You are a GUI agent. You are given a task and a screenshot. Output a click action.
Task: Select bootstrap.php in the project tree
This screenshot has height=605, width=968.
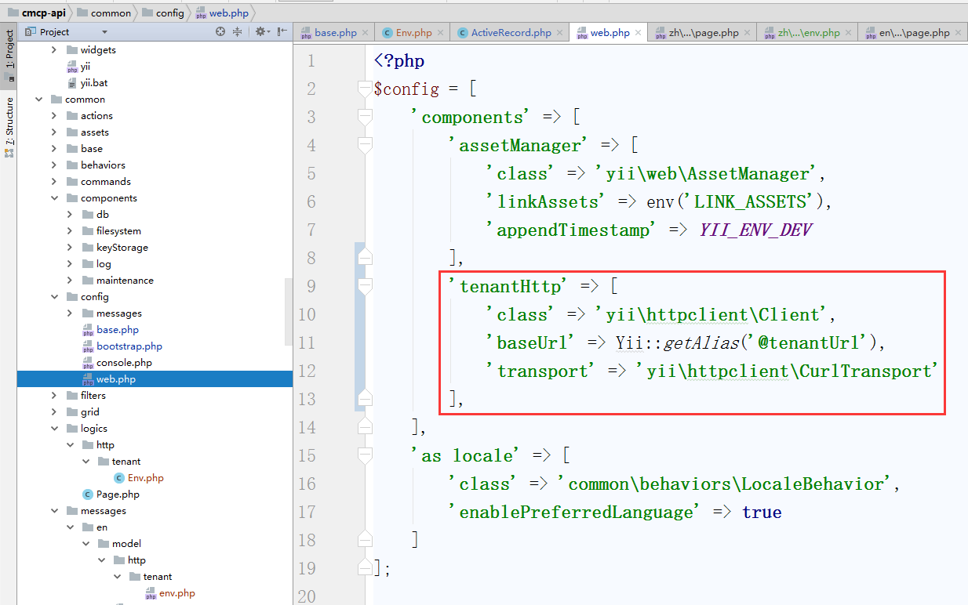(129, 346)
